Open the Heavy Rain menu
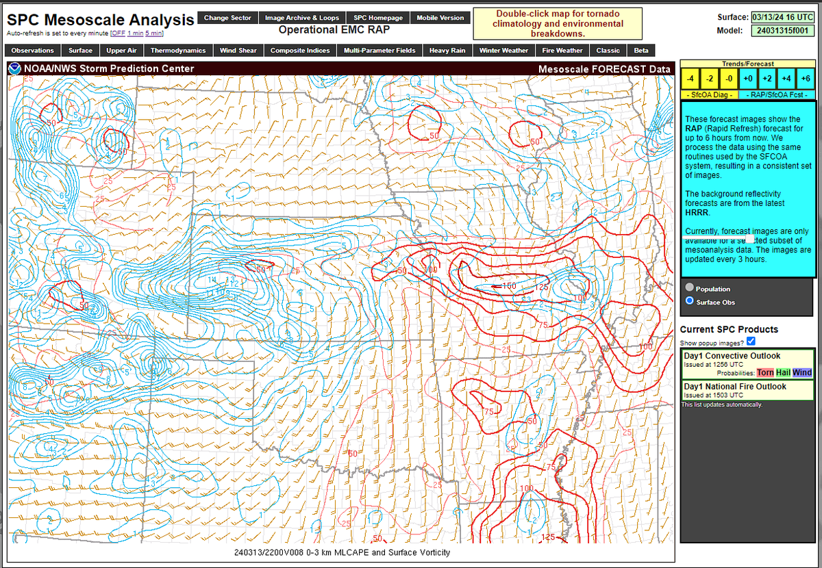 (447, 51)
